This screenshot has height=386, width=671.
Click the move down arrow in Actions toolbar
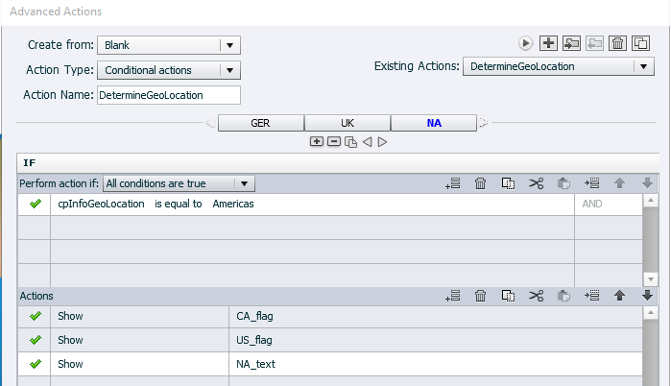pyautogui.click(x=648, y=296)
